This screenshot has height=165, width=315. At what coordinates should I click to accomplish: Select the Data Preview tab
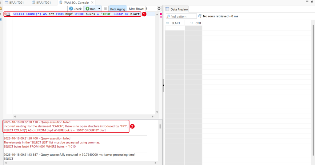pos(177,9)
